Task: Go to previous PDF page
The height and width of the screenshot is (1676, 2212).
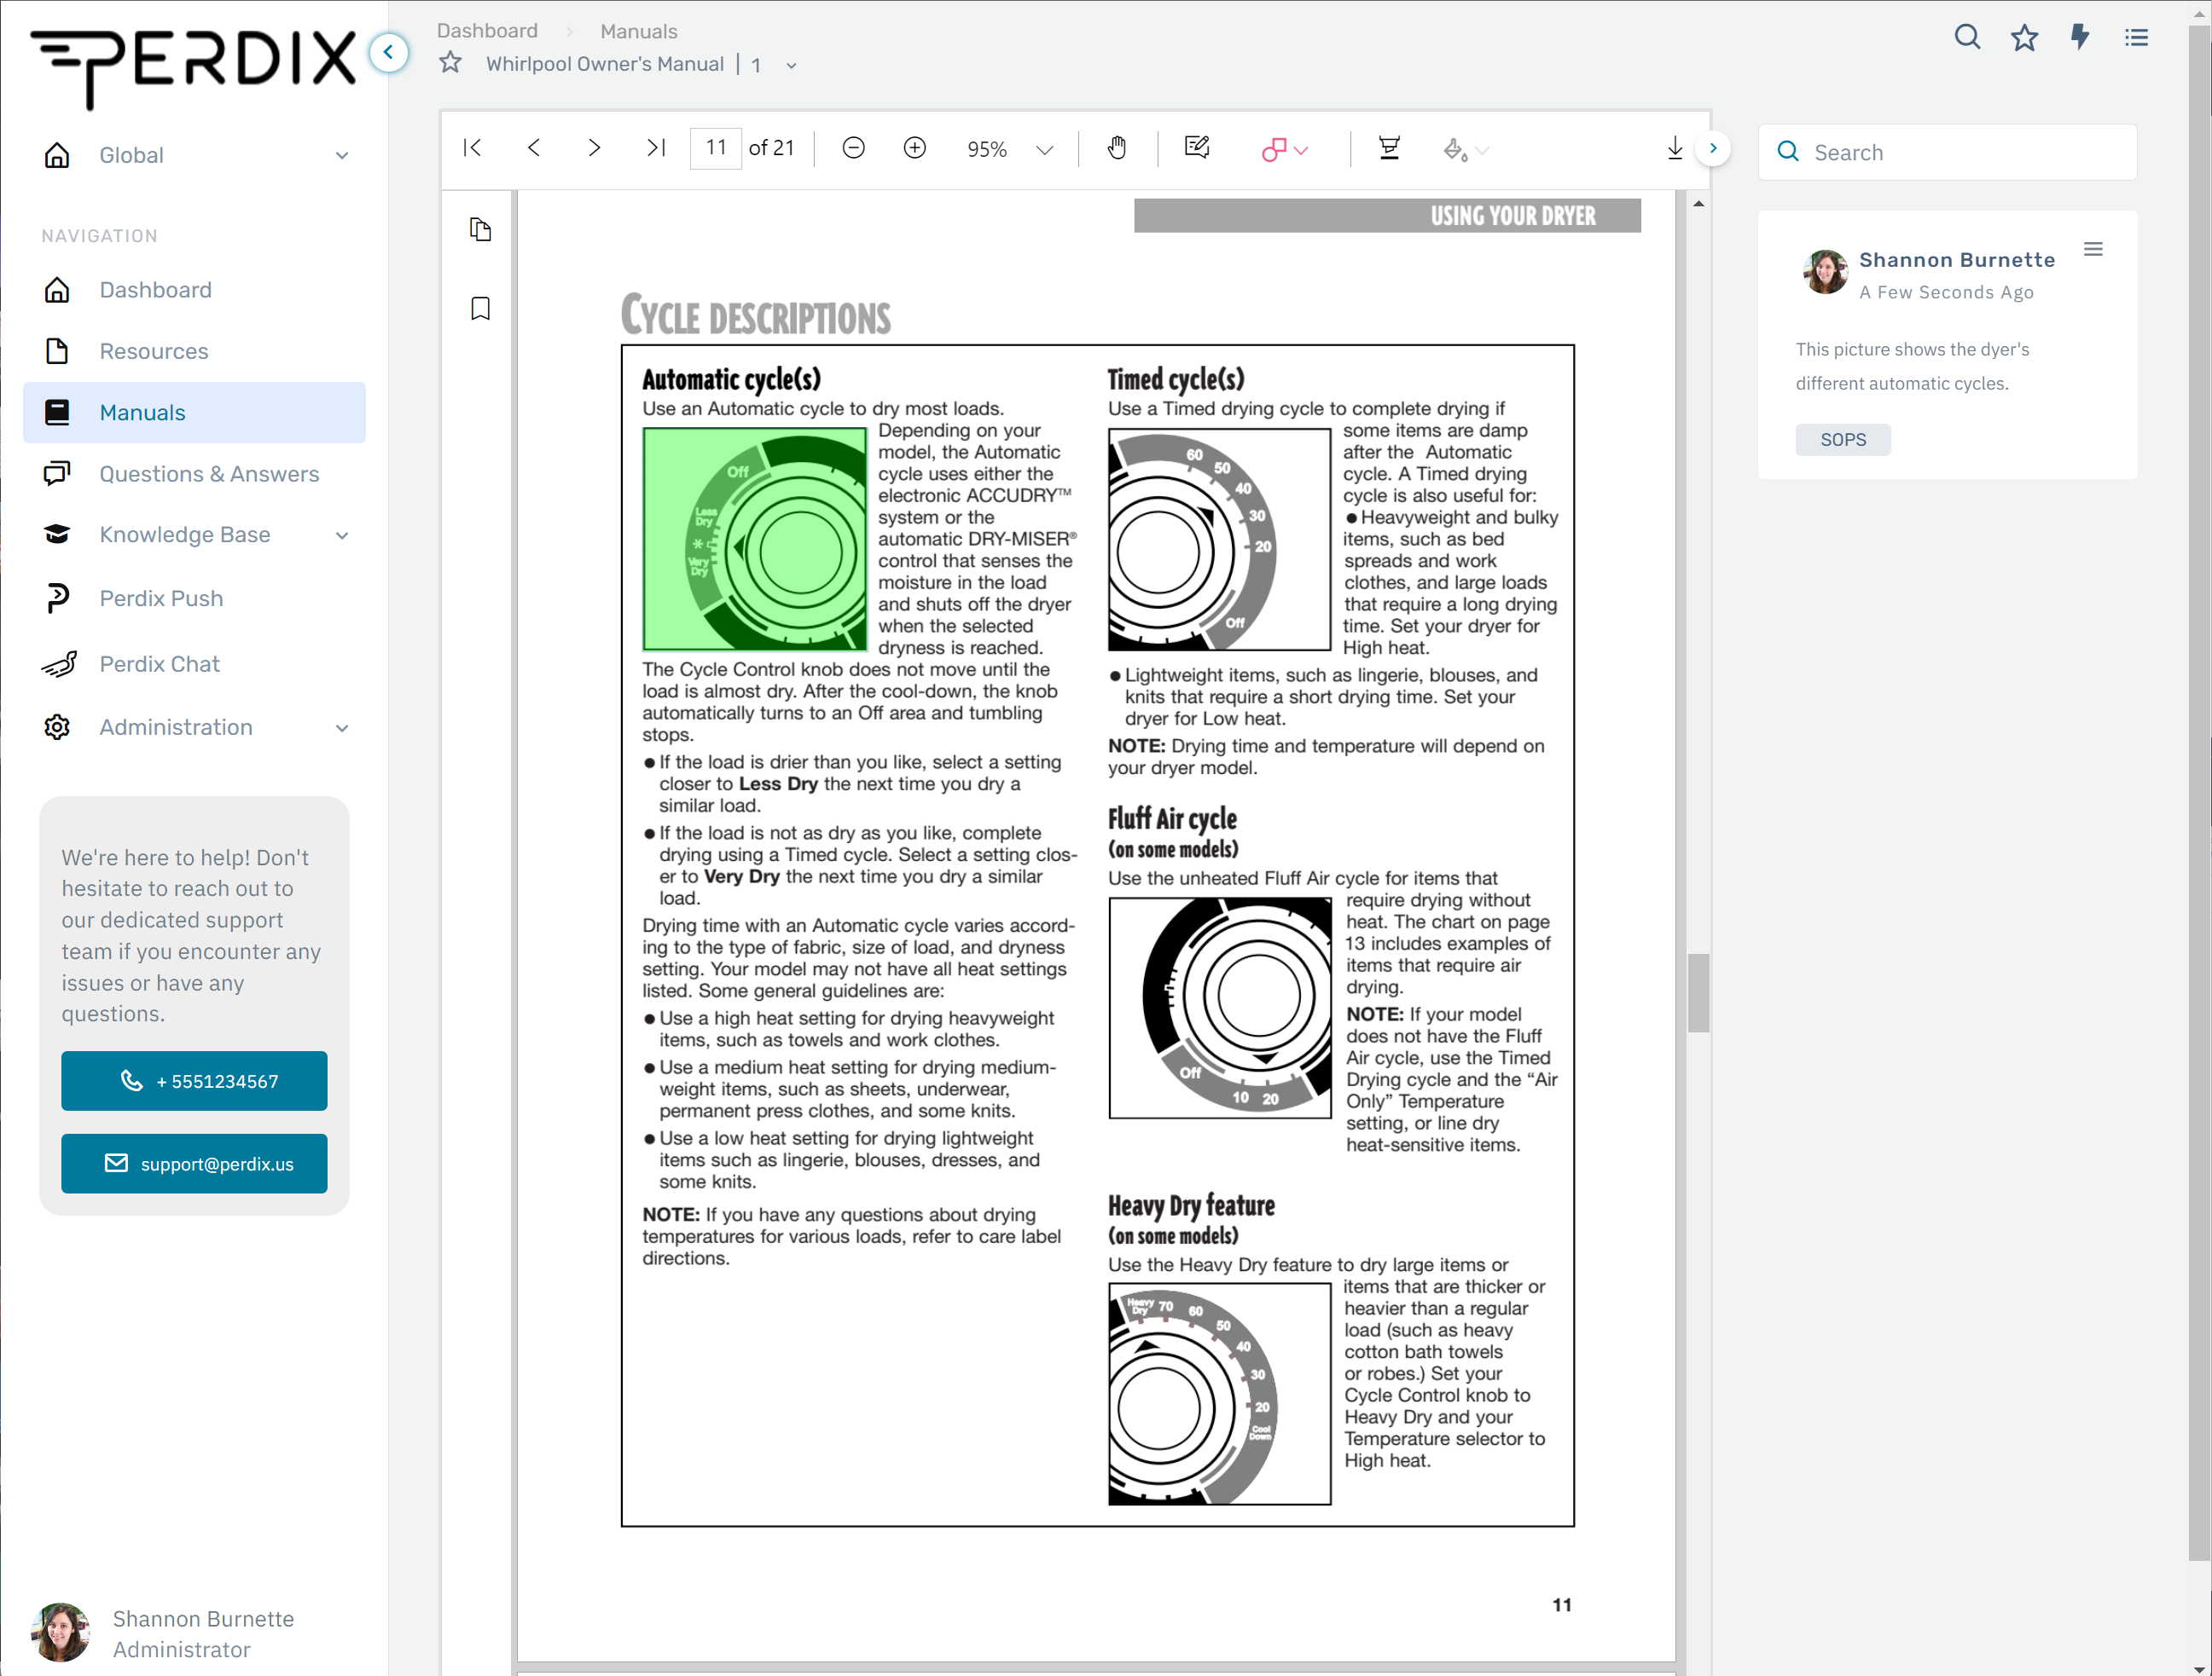Action: [534, 148]
